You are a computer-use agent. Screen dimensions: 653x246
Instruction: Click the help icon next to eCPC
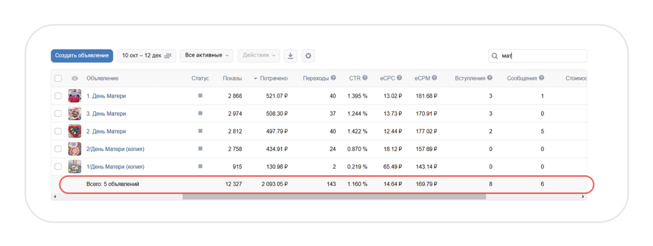[399, 78]
